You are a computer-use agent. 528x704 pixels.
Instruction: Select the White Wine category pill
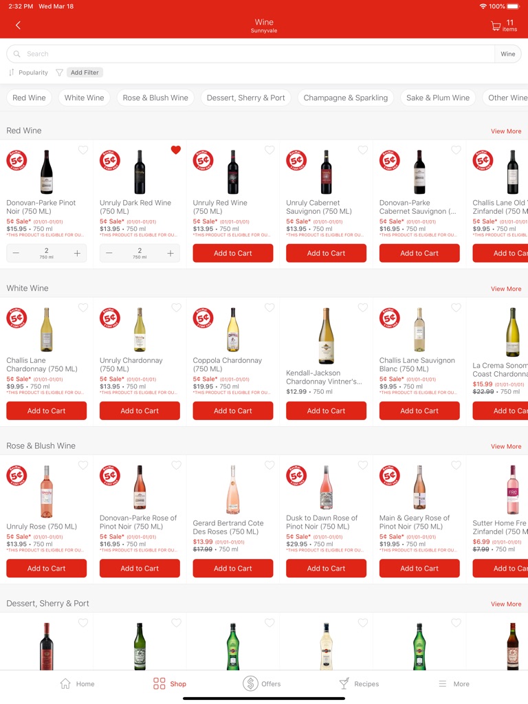pos(84,98)
